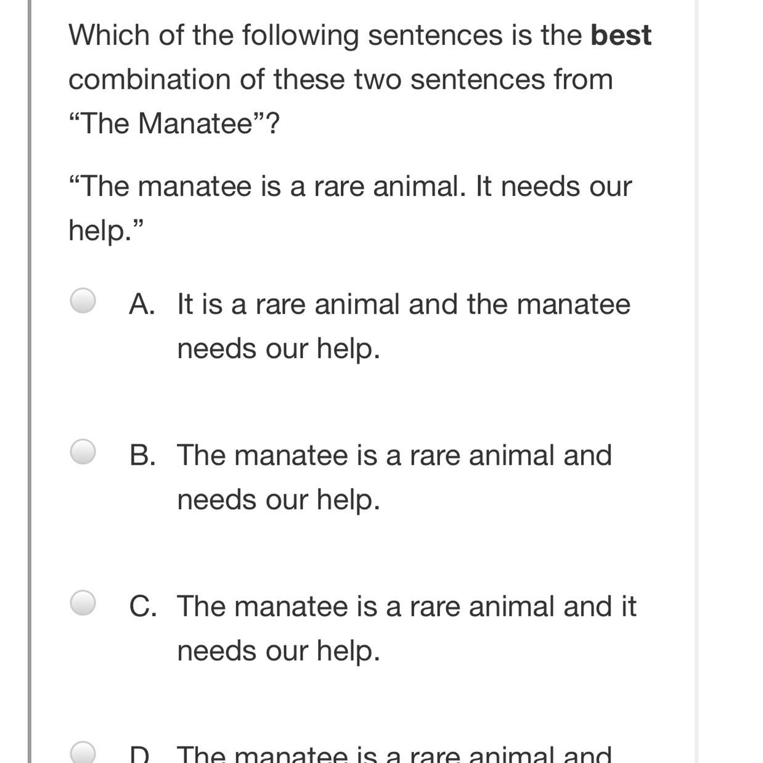This screenshot has height=763, width=763.
Task: Click option C's first line ending "animal and it"
Action: 406,606
